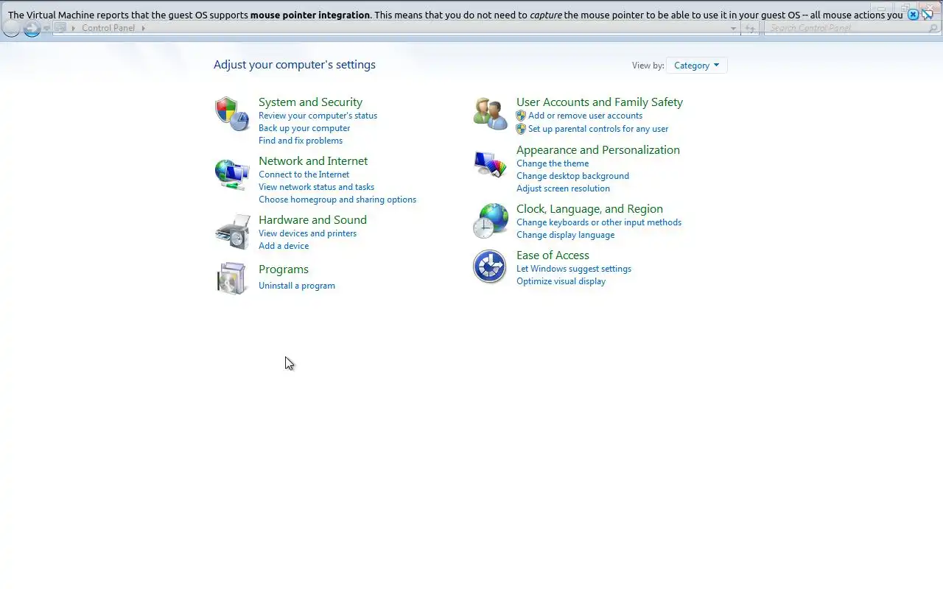Viewport: 943px width, 589px height.
Task: Click the refresh button beside address bar
Action: pos(750,29)
